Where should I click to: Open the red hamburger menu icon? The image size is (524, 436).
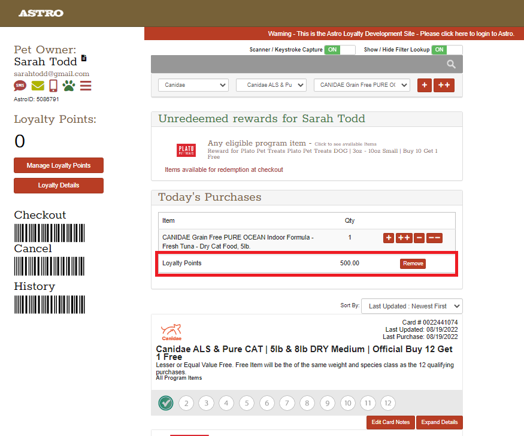pos(86,86)
